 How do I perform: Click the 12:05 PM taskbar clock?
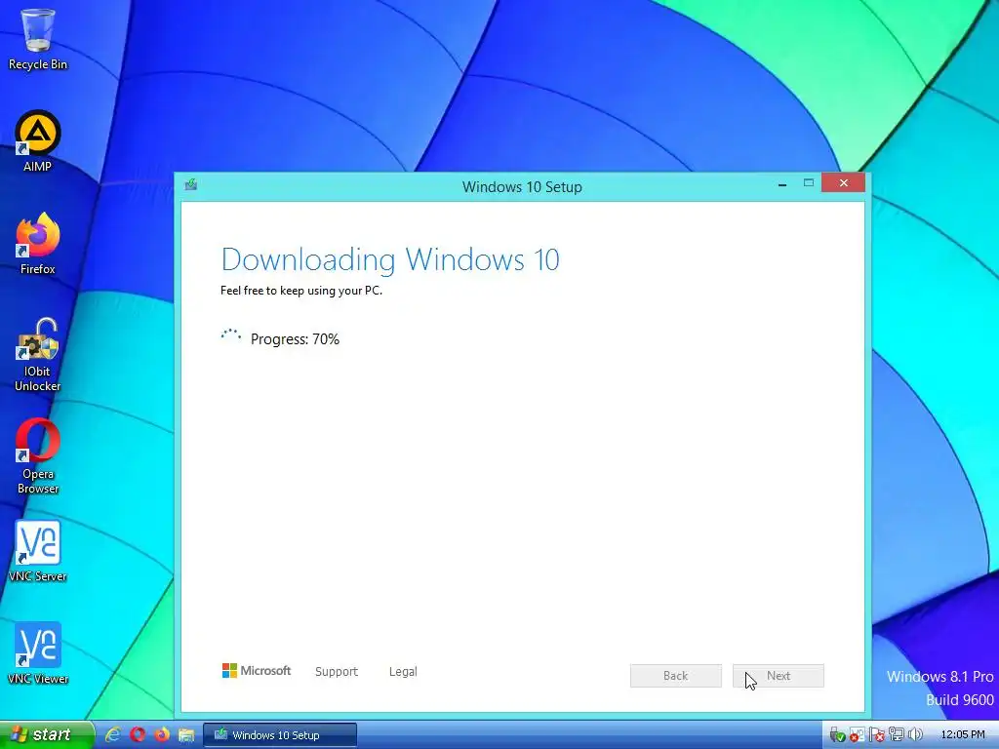point(963,735)
